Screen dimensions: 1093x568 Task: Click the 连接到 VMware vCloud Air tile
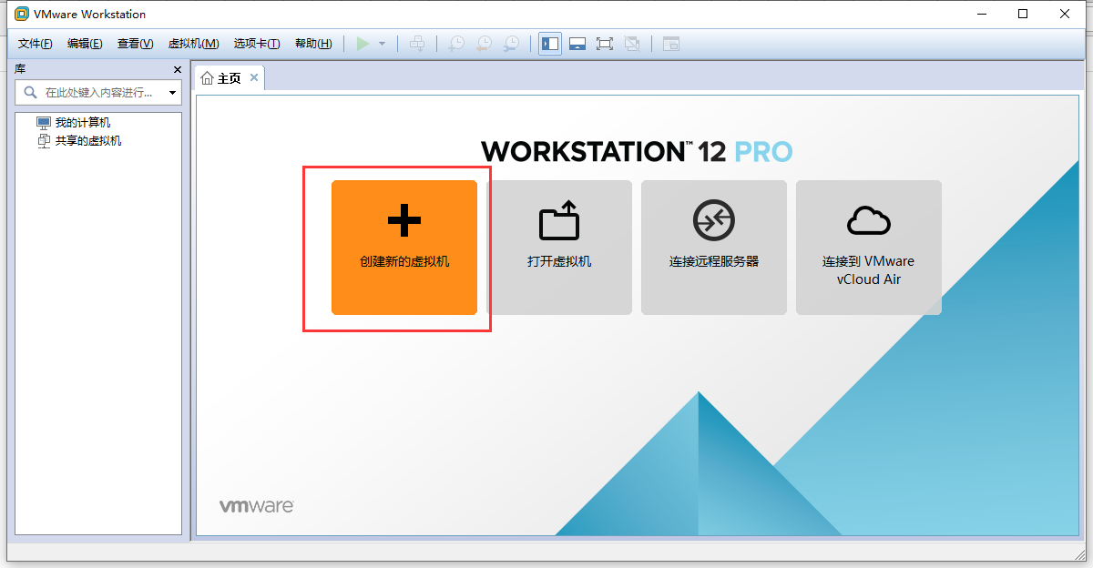(869, 248)
